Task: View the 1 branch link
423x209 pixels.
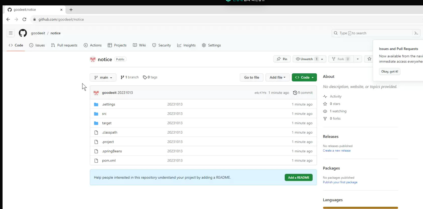Action: 130,77
